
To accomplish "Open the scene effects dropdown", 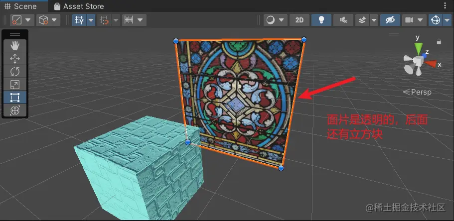I will pos(374,20).
